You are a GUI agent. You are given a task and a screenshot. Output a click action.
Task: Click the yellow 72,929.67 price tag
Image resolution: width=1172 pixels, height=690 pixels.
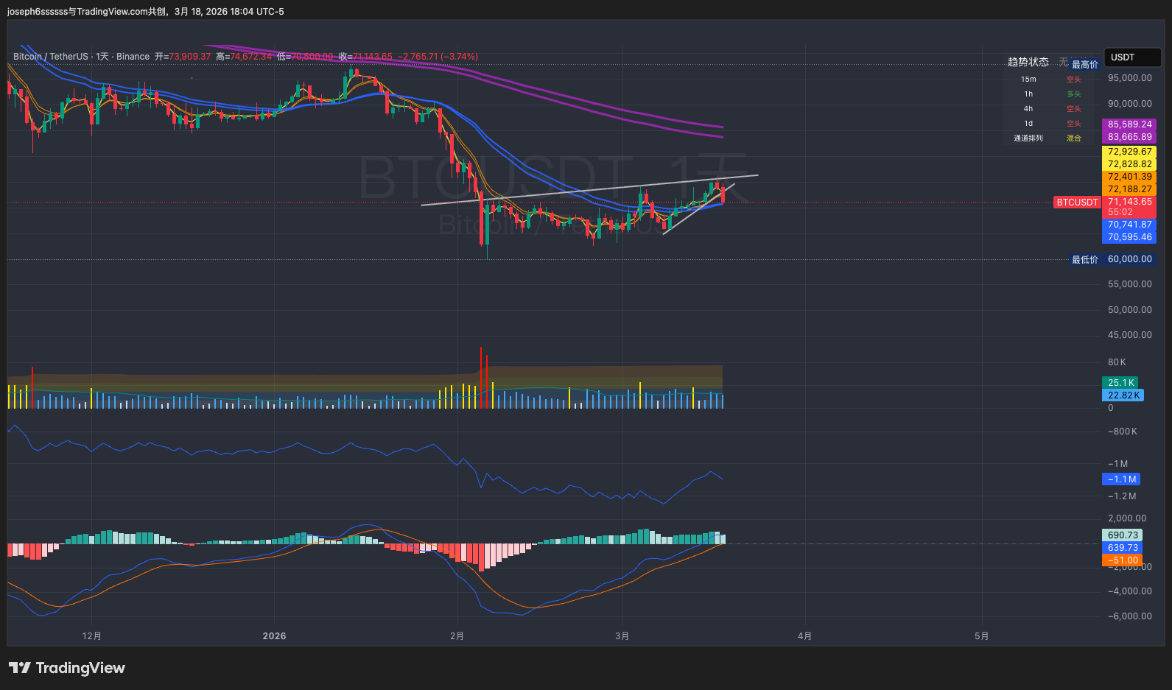pyautogui.click(x=1129, y=152)
